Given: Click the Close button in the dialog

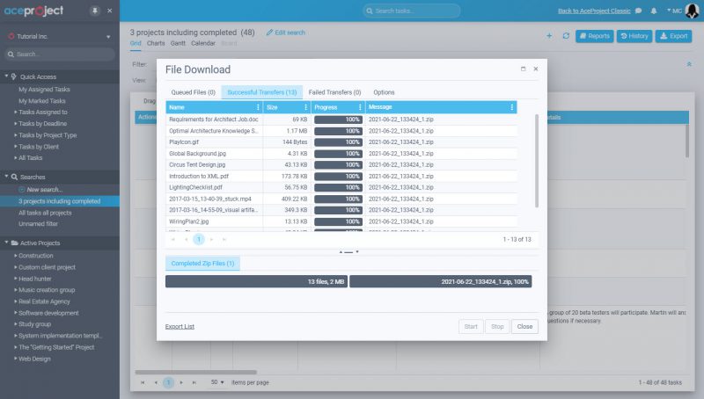Looking at the screenshot, I should coord(524,326).
